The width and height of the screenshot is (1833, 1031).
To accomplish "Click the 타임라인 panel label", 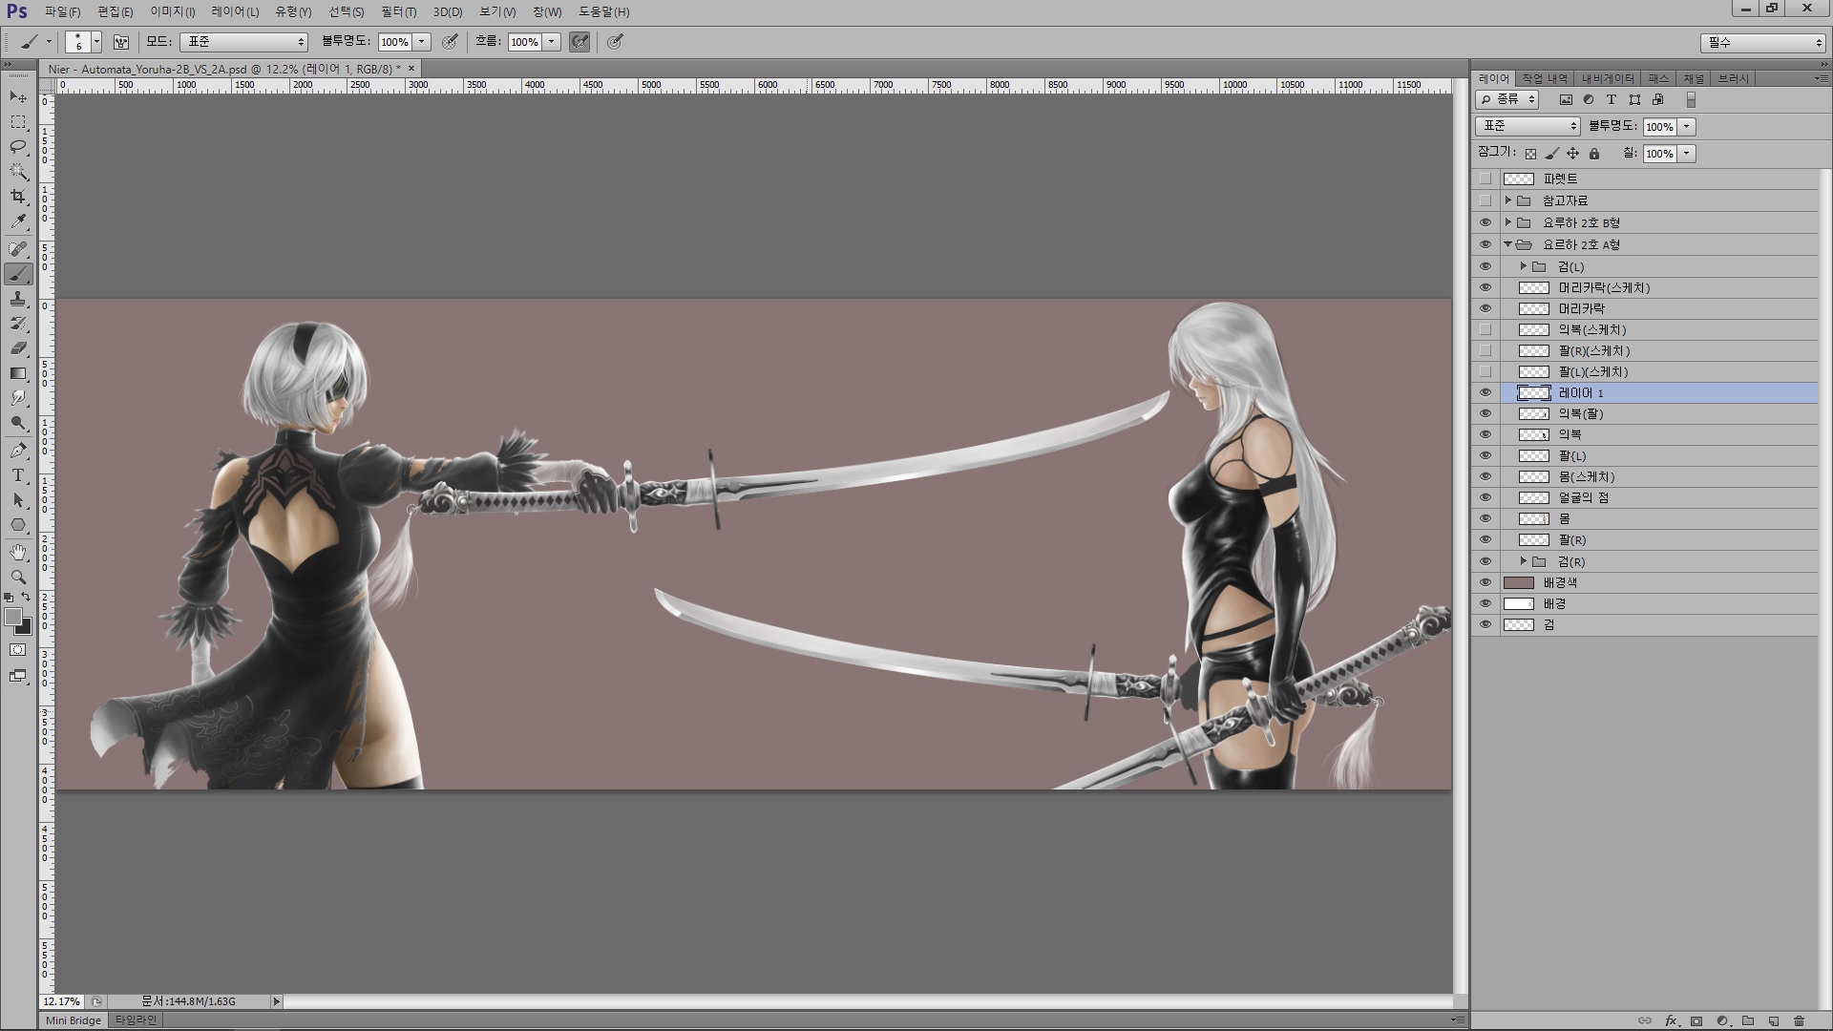I will [136, 1020].
